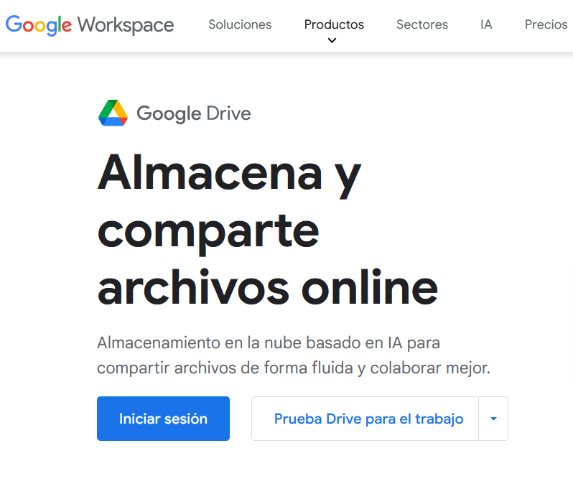Click the 'Almacena y' headline line
This screenshot has height=494, width=573.
click(x=228, y=172)
